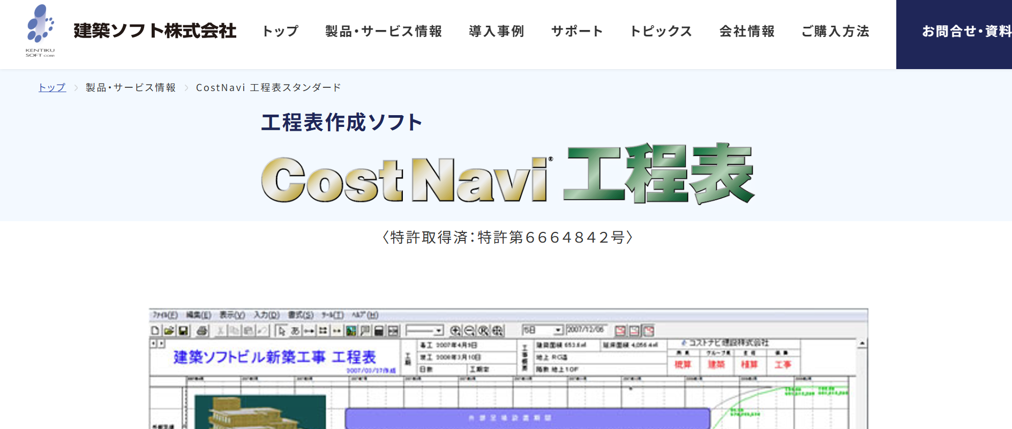Click the Kentiku Soft logo icon

[40, 29]
